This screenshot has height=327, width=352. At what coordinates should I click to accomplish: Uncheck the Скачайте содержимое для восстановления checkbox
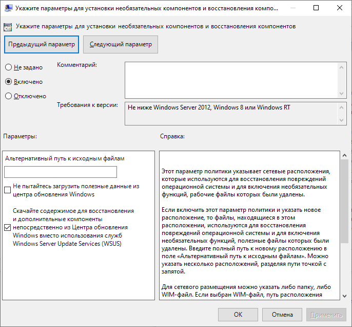[x=8, y=227]
